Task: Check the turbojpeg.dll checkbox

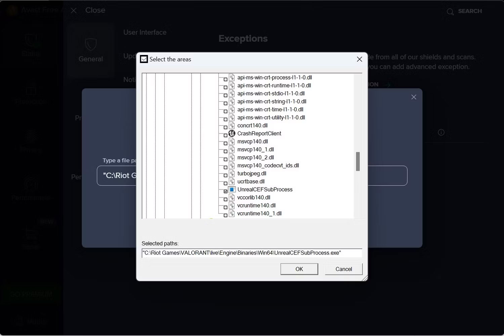Action: point(225,175)
